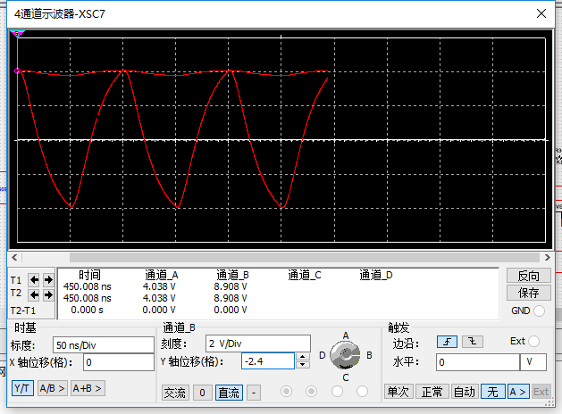Image resolution: width=562 pixels, height=414 pixels.
Task: Click 通道_A column header
Action: [x=162, y=275]
